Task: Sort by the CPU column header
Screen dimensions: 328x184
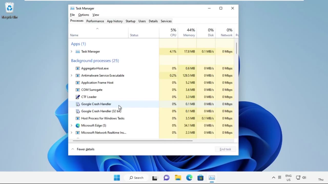Action: click(x=168, y=32)
